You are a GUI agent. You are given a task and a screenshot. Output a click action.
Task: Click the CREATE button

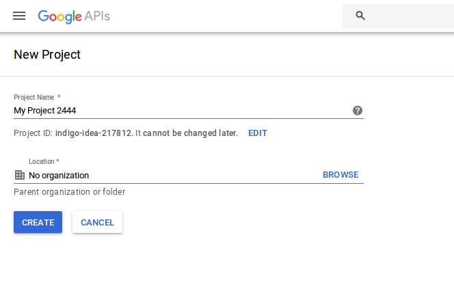coord(38,222)
